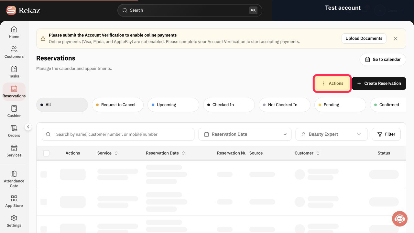Screen dimensions: 414x233
Task: Switch to the Checked In filter tab
Action: pyautogui.click(x=229, y=105)
